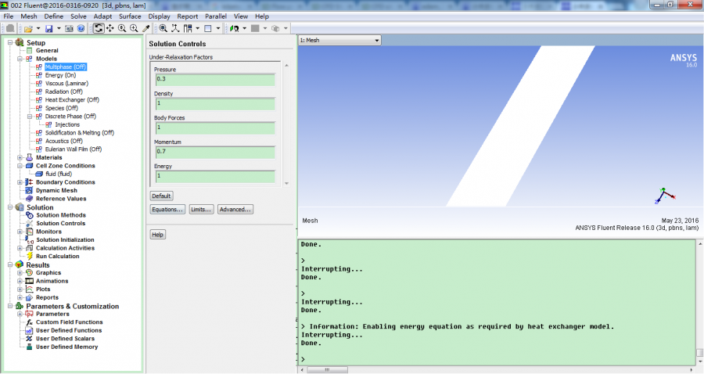This screenshot has height=374, width=704.
Task: Expand the Calculation Activities node
Action: (x=20, y=248)
